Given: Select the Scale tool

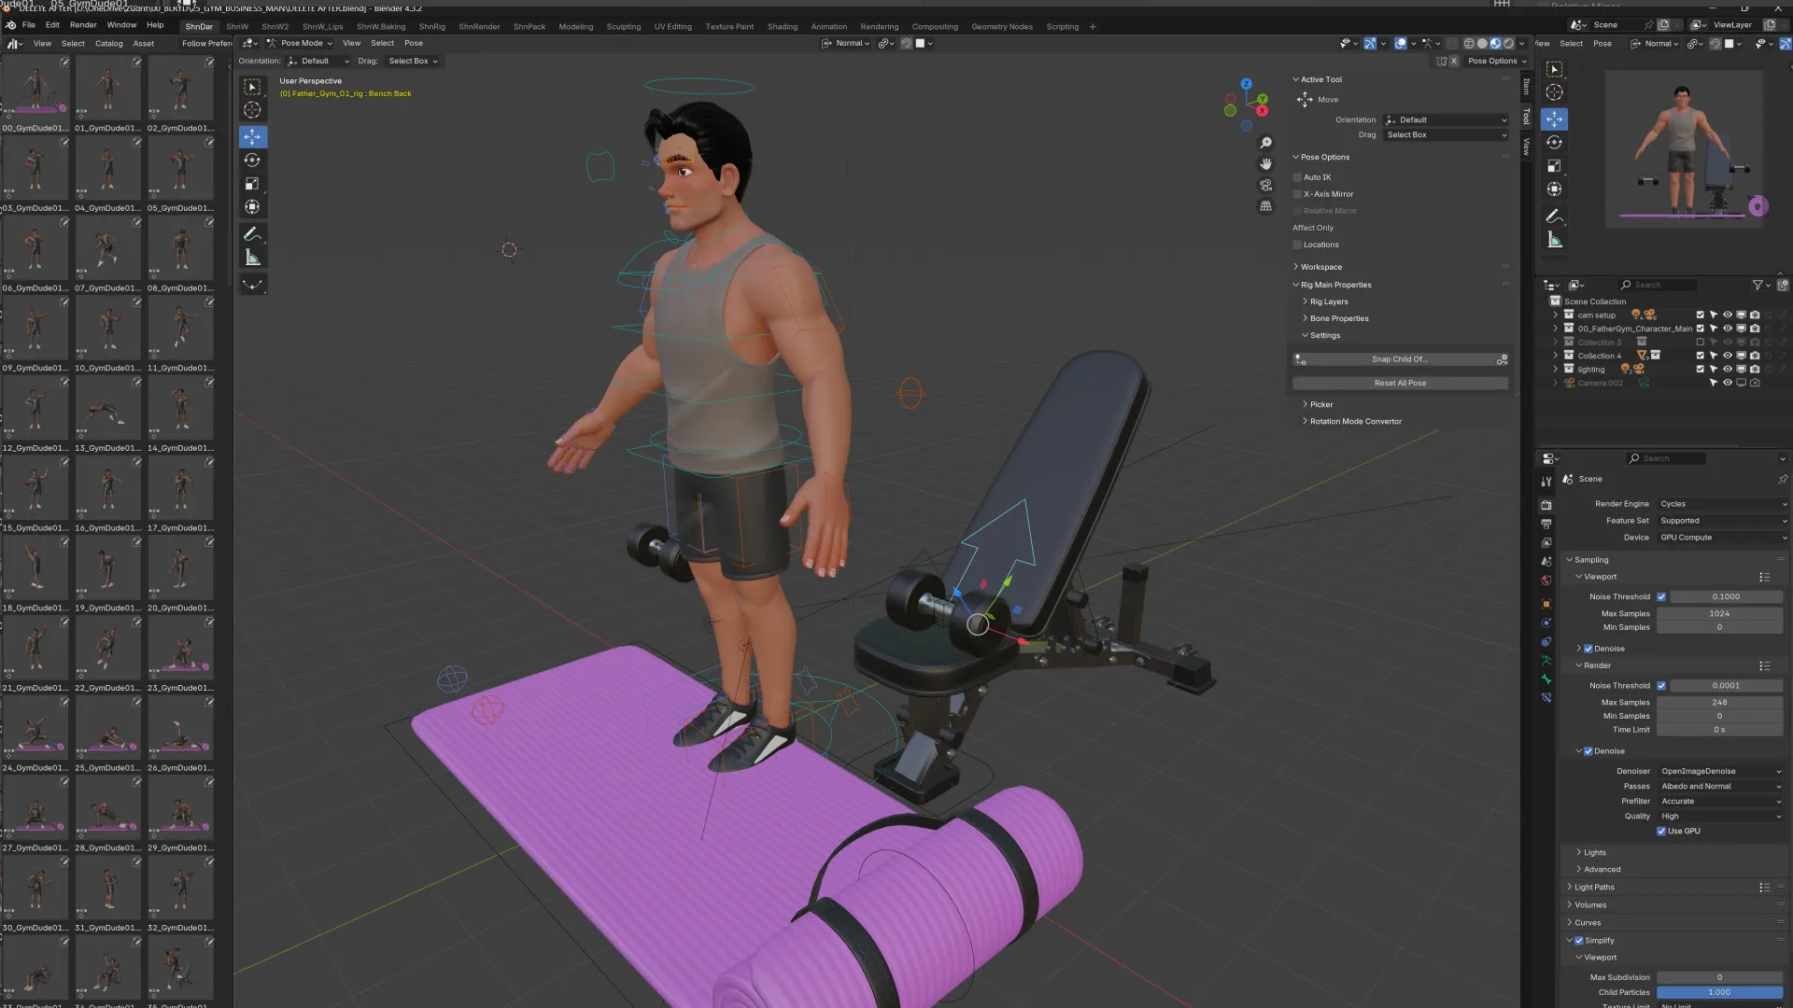Looking at the screenshot, I should pos(252,183).
